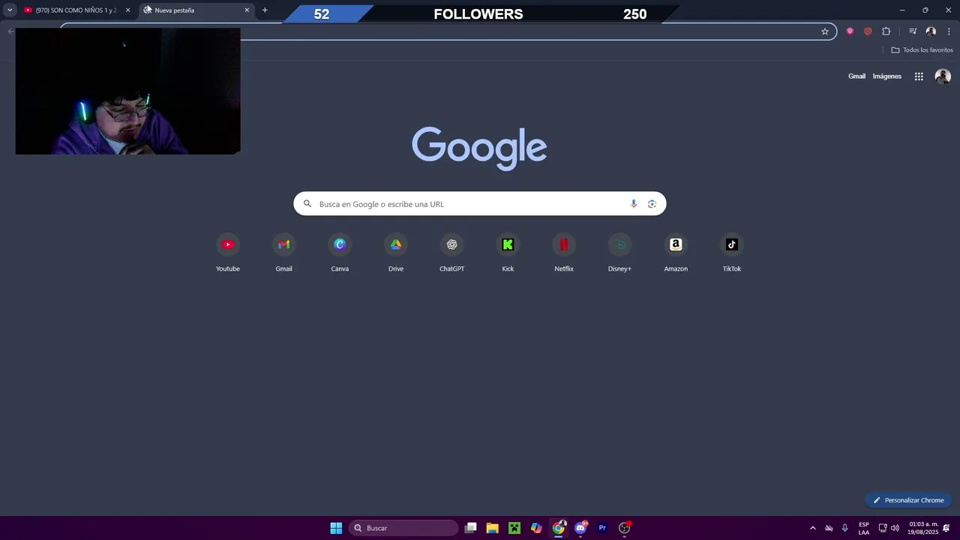Open OBS Studio from taskbar
The height and width of the screenshot is (540, 960).
tap(625, 528)
